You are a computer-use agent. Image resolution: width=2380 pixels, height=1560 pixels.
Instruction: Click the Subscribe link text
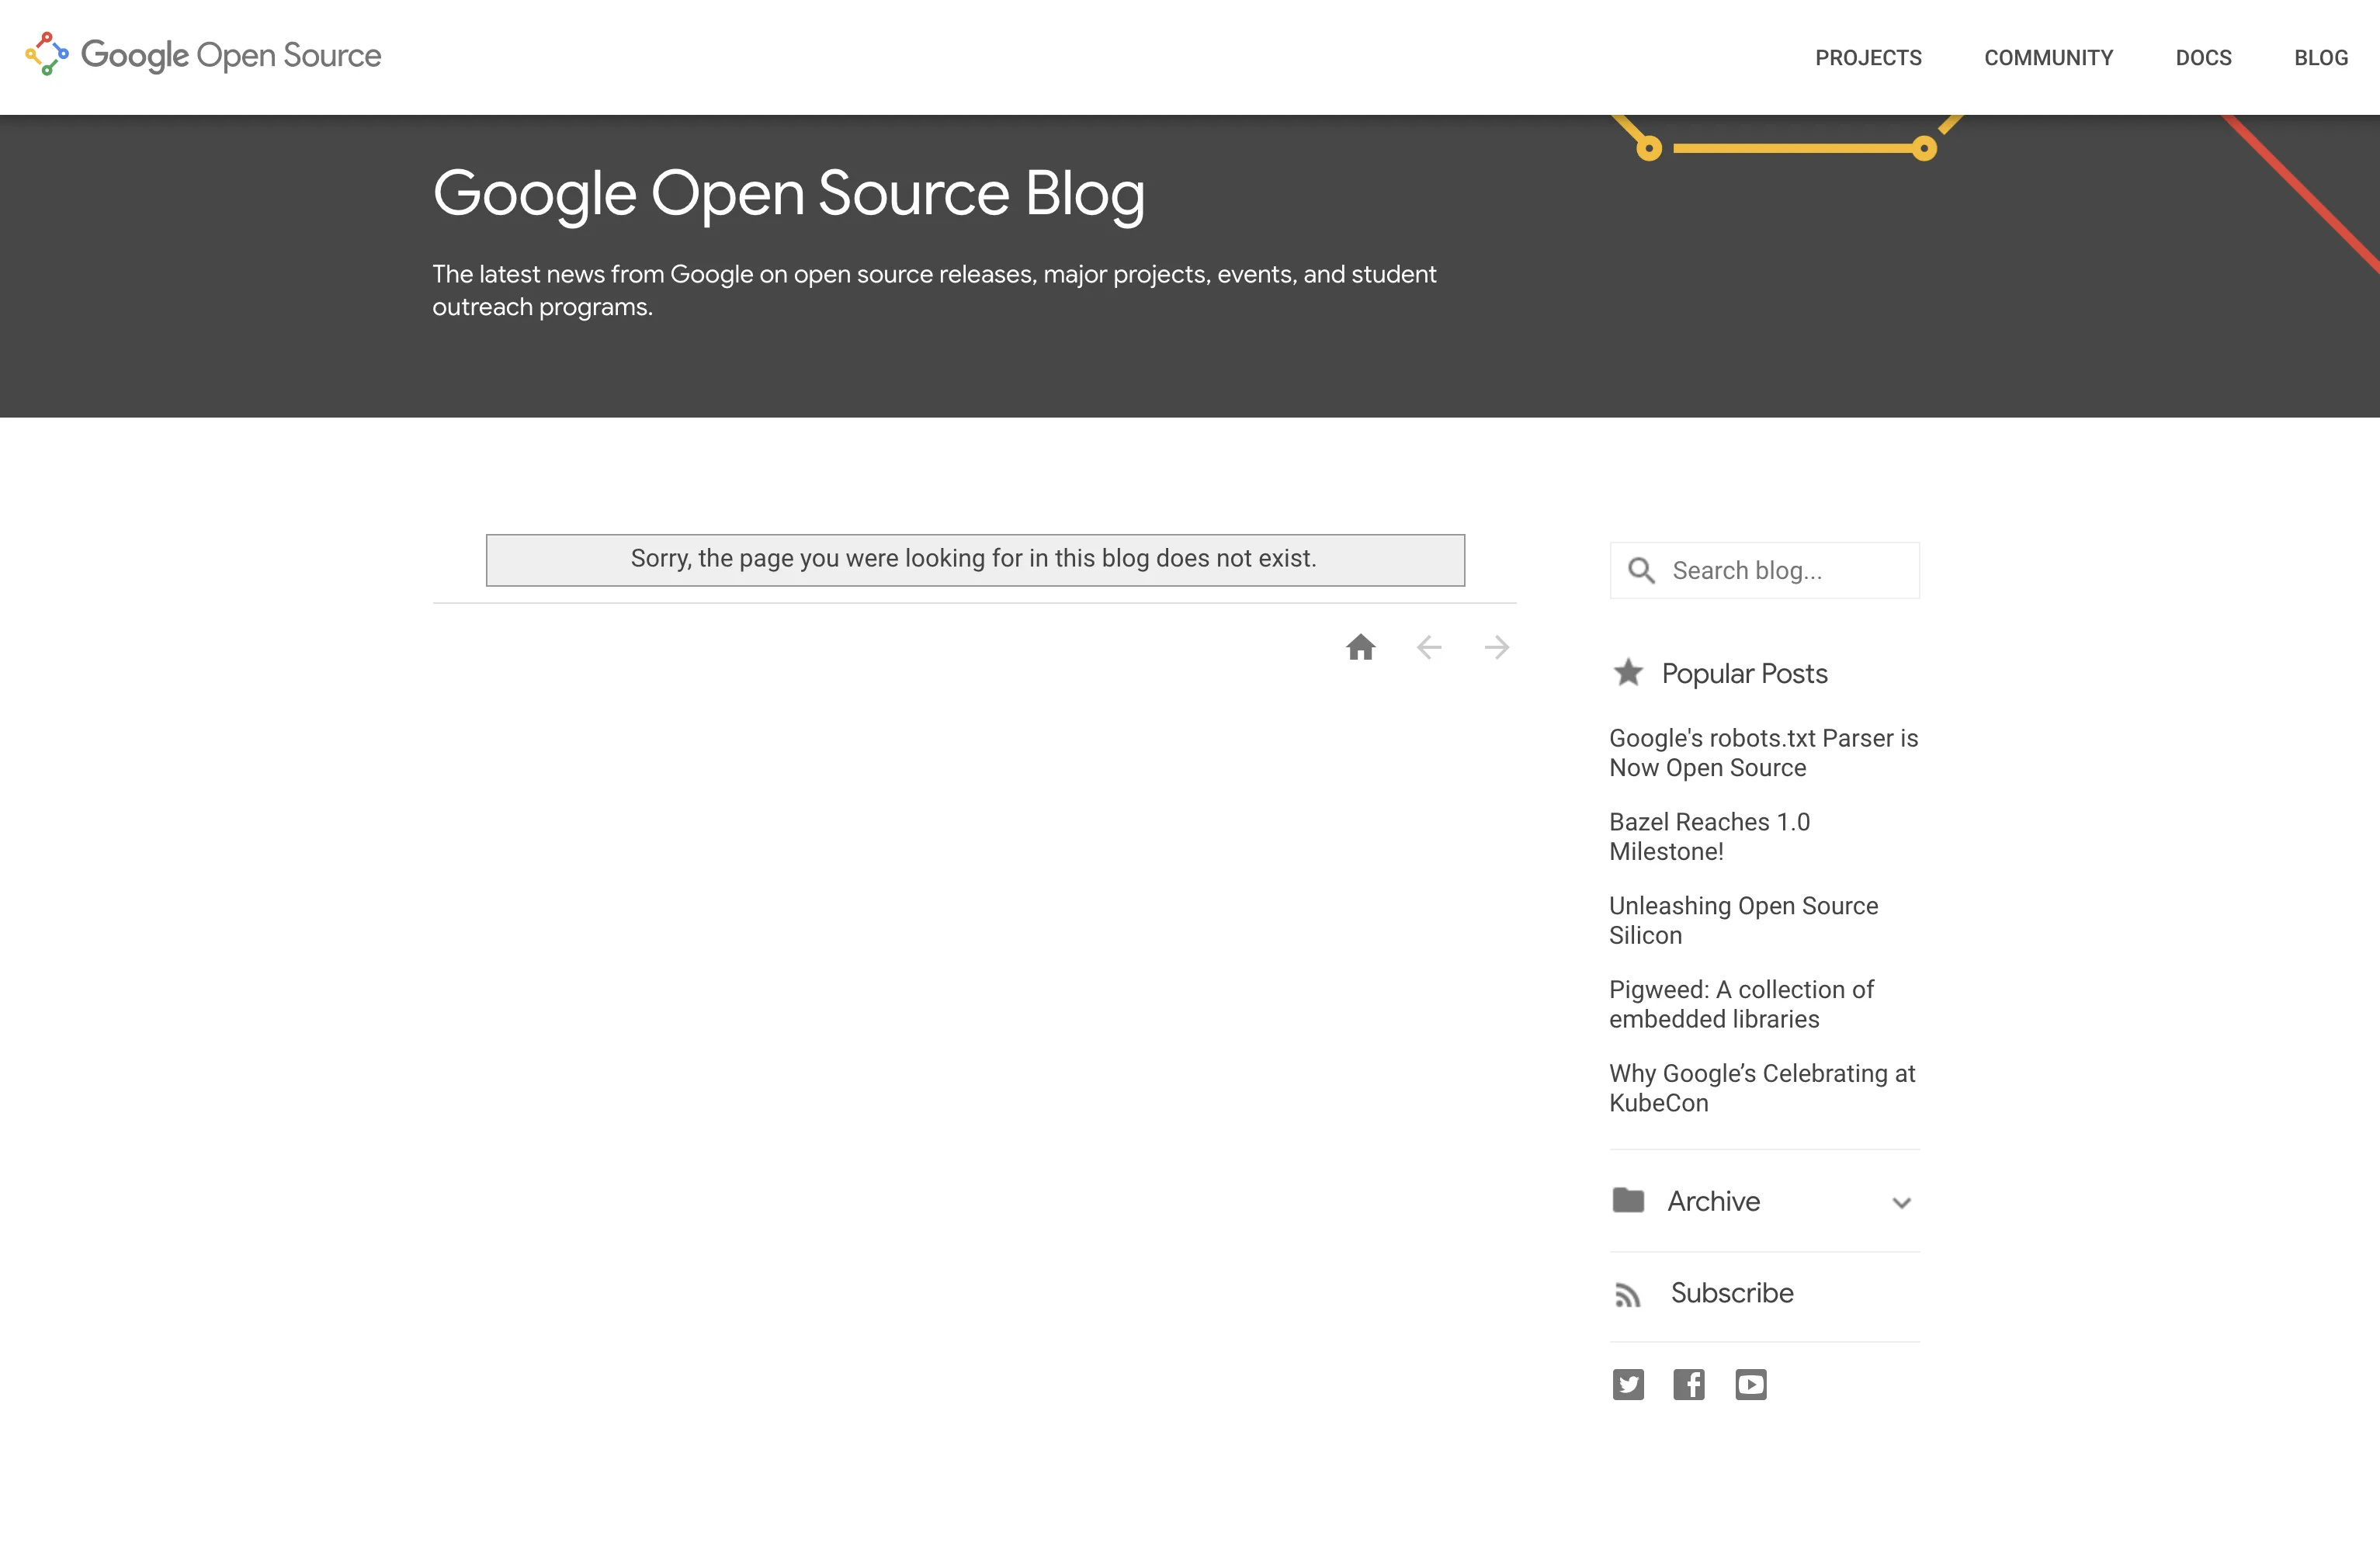(x=1732, y=1293)
